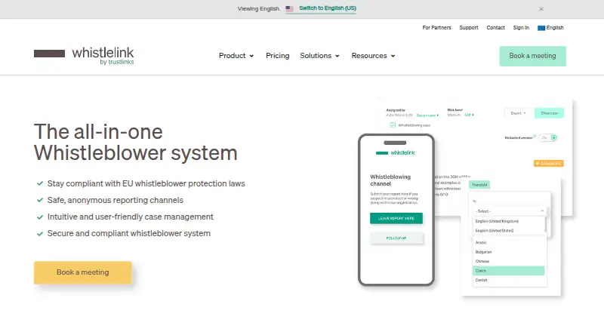The width and height of the screenshot is (604, 332).
Task: Click text Secure and compliant whistleblower system
Action: (128, 233)
